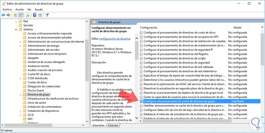
Task: Click the Export list toolbar icon
Action: tap(28, 15)
